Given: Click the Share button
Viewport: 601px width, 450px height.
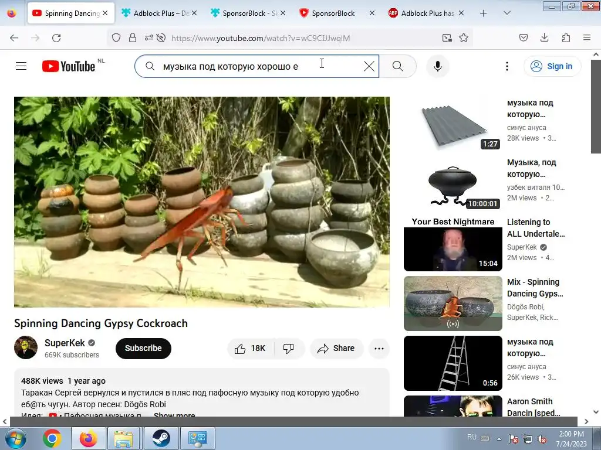Looking at the screenshot, I should 336,348.
